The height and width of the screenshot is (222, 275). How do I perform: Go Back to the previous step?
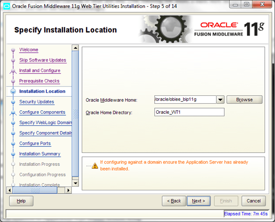coord(174,201)
